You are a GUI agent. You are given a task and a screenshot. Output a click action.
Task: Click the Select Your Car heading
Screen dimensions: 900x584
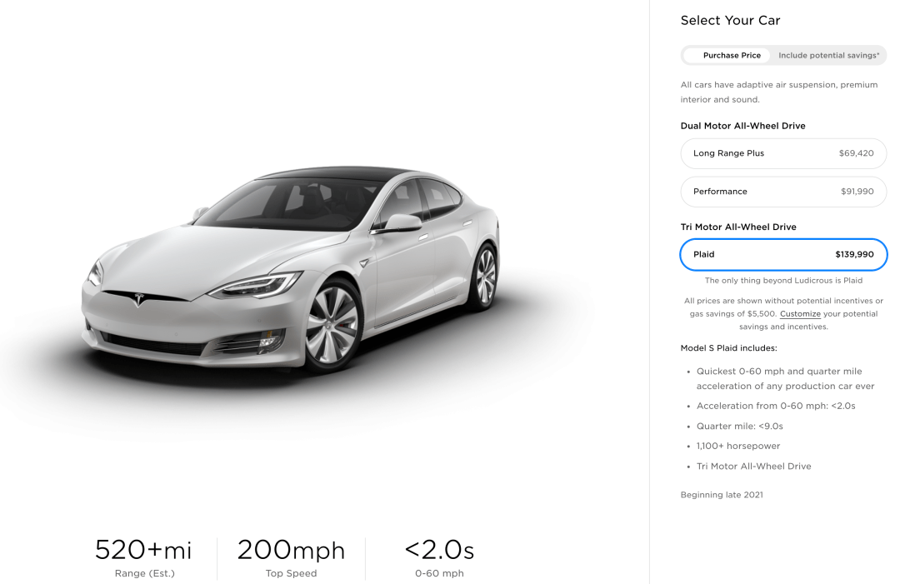pos(730,21)
